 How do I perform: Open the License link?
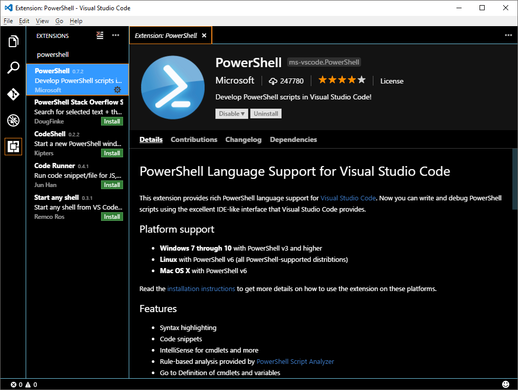[392, 81]
